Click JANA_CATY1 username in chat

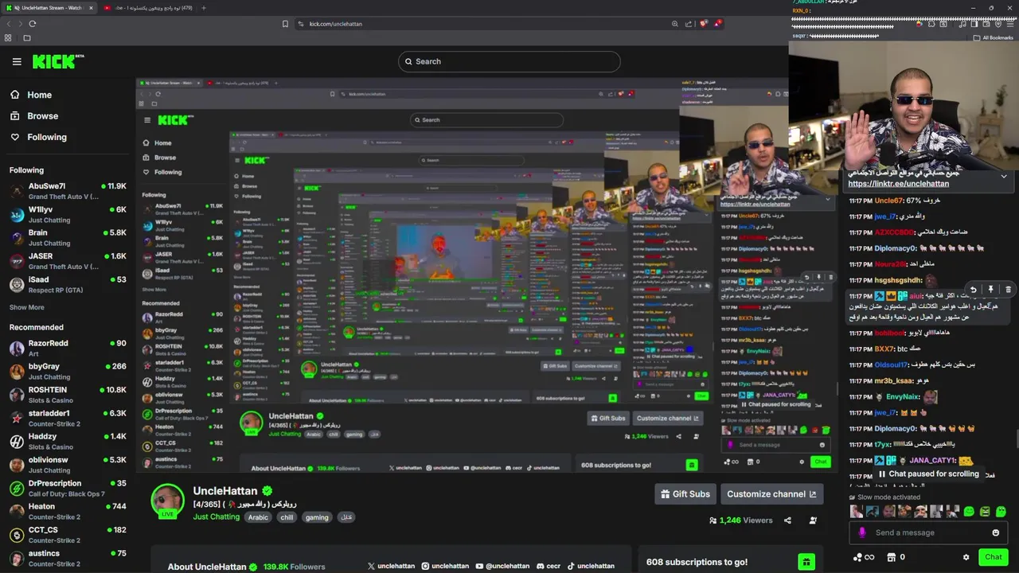click(x=932, y=461)
